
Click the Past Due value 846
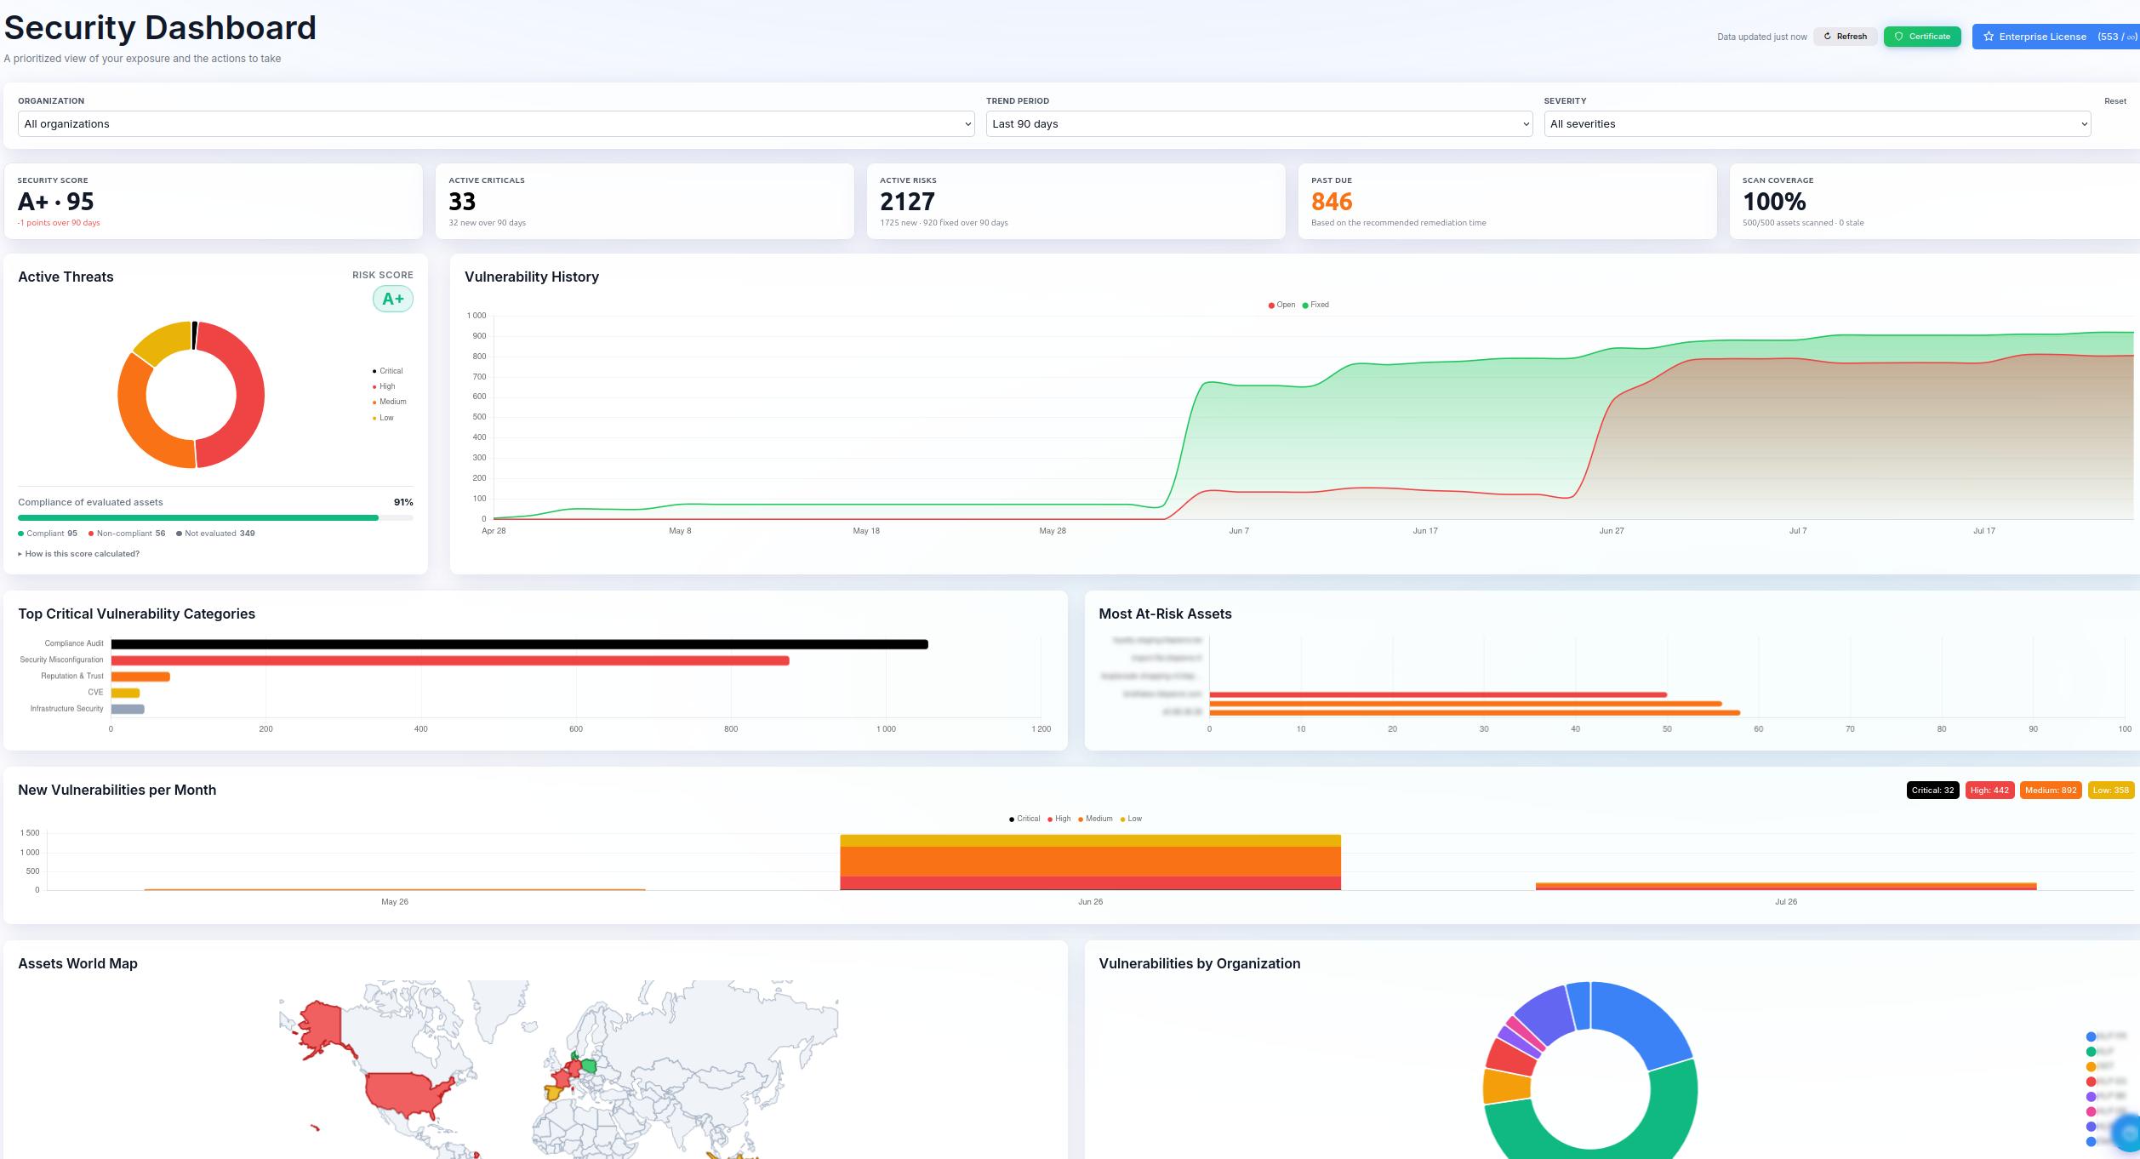pyautogui.click(x=1332, y=202)
